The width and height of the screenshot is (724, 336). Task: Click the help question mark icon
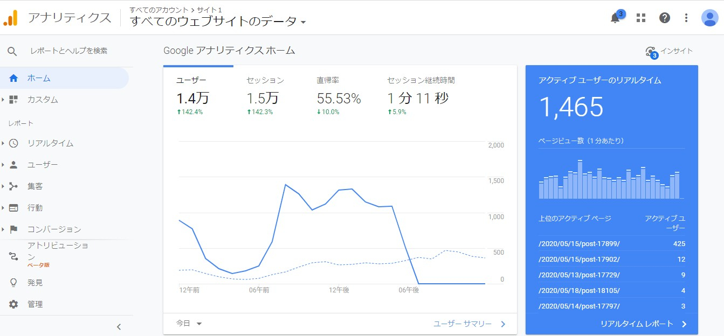[664, 18]
